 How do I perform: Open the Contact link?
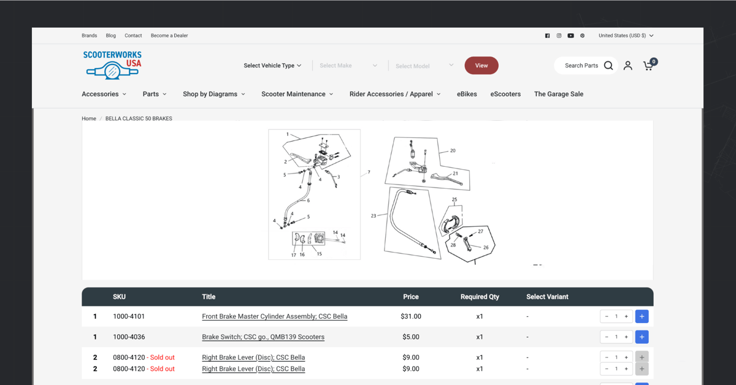(133, 36)
